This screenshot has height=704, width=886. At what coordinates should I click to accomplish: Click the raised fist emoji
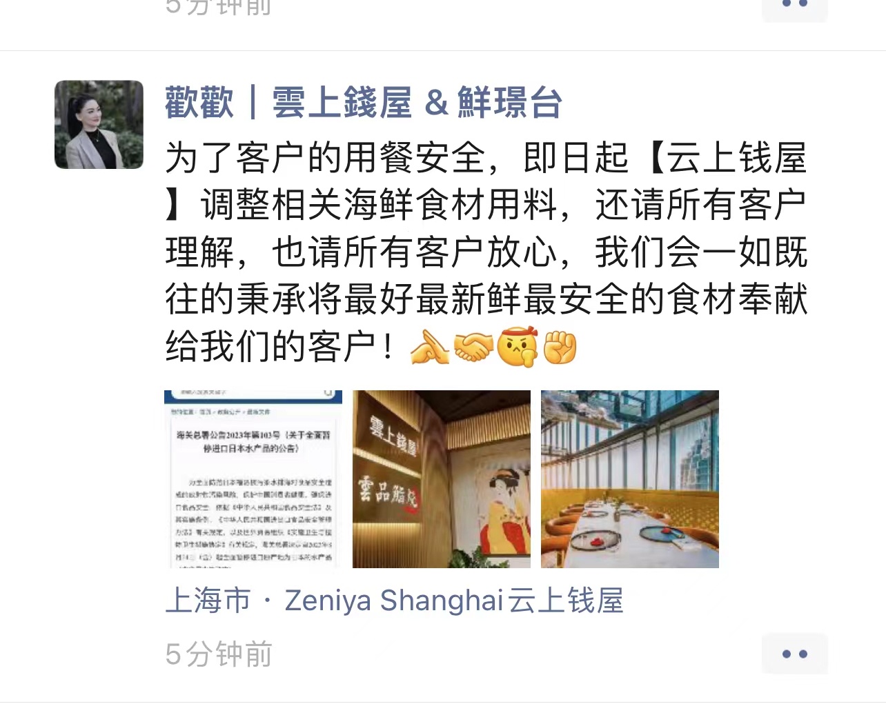point(560,347)
